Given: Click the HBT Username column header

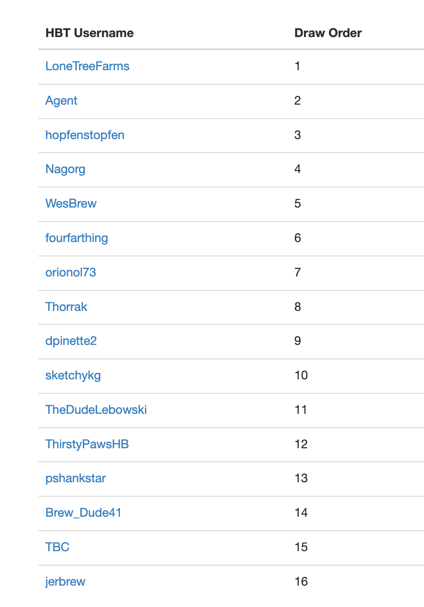Looking at the screenshot, I should click(x=89, y=33).
